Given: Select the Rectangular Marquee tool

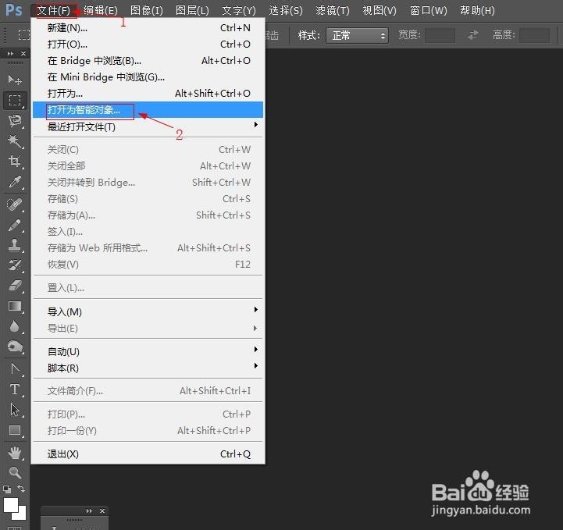Looking at the screenshot, I should (x=14, y=100).
